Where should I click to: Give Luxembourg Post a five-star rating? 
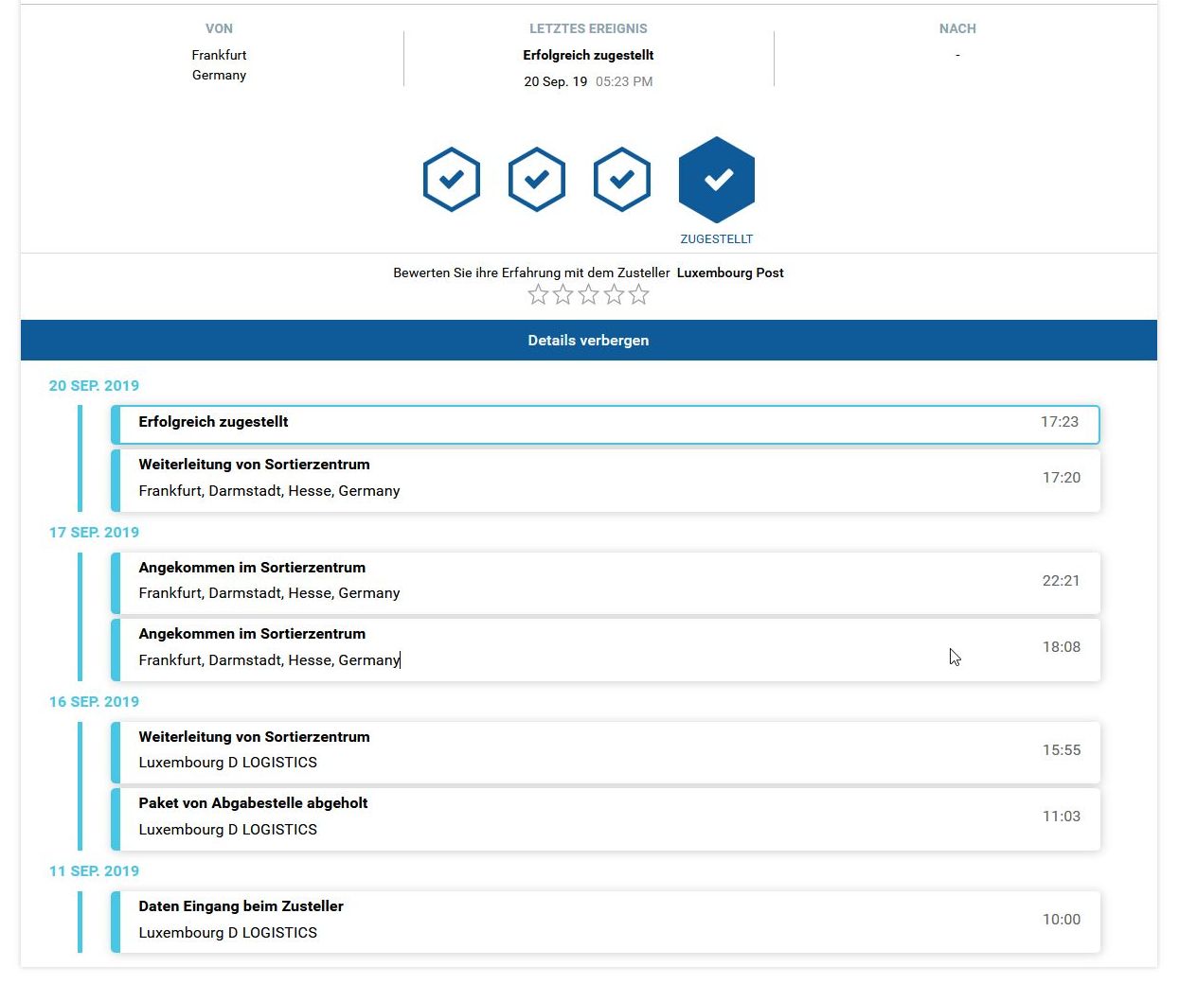(639, 295)
